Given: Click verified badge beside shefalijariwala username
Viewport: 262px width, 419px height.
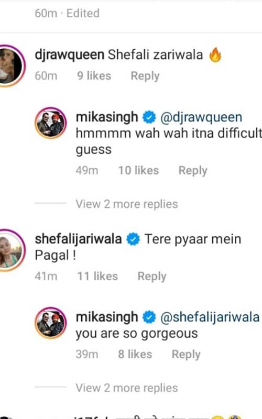Looking at the screenshot, I should [133, 239].
